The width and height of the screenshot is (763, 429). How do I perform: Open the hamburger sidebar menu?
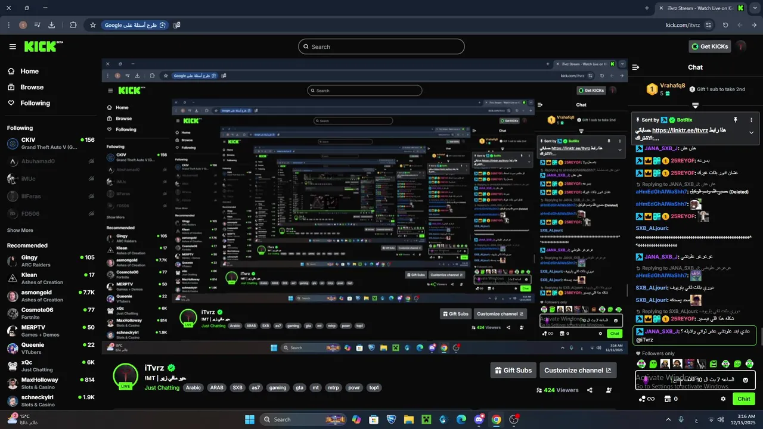click(x=13, y=46)
